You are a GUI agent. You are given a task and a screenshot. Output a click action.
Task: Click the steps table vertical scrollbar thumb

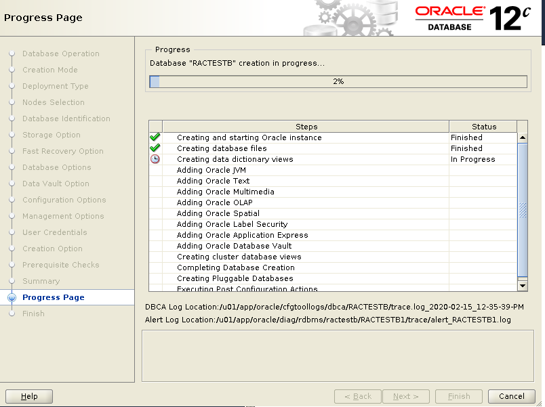coord(522,210)
